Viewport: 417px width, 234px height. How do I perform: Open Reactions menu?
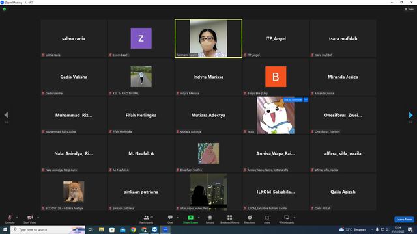coord(250,219)
